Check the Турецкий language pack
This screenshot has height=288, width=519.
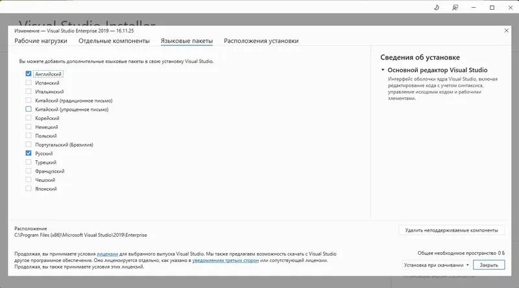[x=29, y=162]
